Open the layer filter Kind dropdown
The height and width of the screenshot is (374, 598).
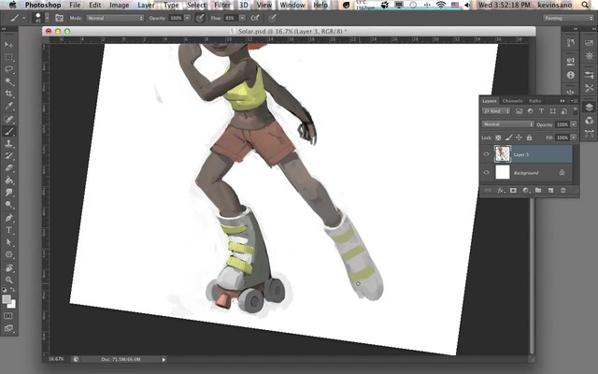496,111
